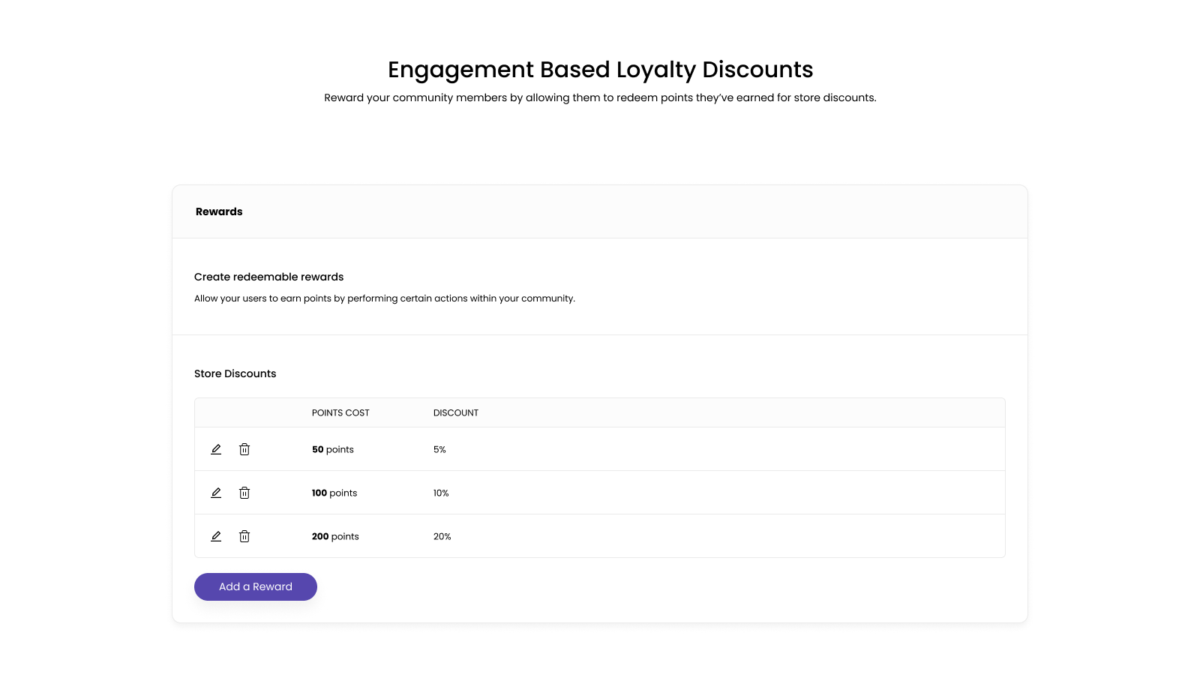Delete the 50 points reward
The height and width of the screenshot is (675, 1200).
point(244,449)
